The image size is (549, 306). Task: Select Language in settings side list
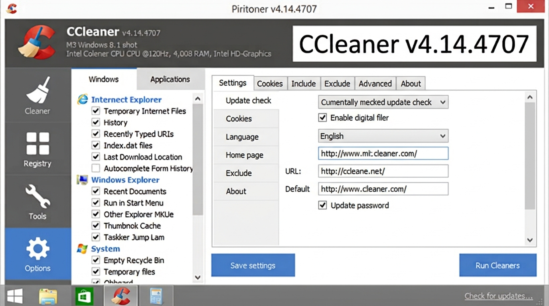246,137
